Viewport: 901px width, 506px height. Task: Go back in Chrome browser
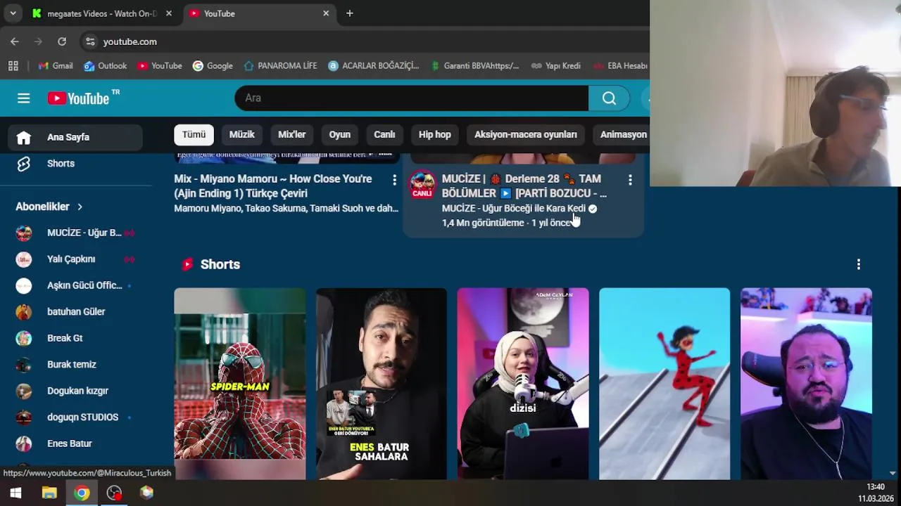point(14,41)
